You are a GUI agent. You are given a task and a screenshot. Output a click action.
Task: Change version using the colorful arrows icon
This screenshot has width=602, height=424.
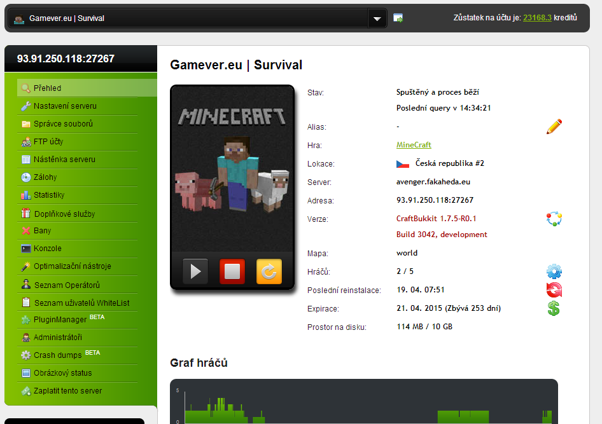tap(554, 219)
